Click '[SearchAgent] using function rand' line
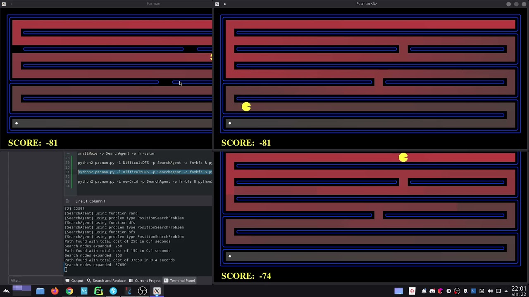Image resolution: width=529 pixels, height=297 pixels. pos(101,213)
